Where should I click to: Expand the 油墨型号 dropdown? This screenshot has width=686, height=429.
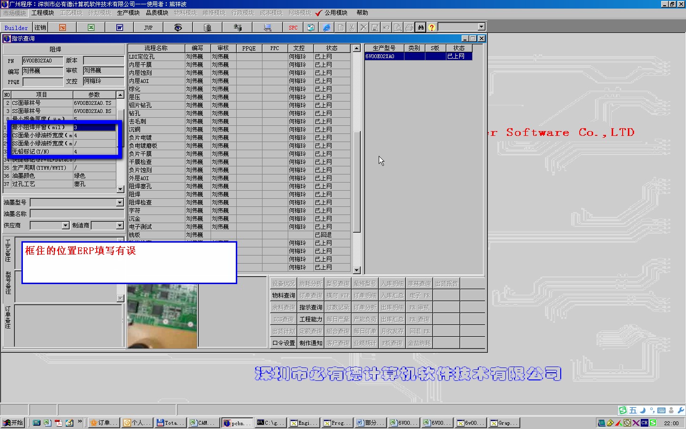coord(120,203)
